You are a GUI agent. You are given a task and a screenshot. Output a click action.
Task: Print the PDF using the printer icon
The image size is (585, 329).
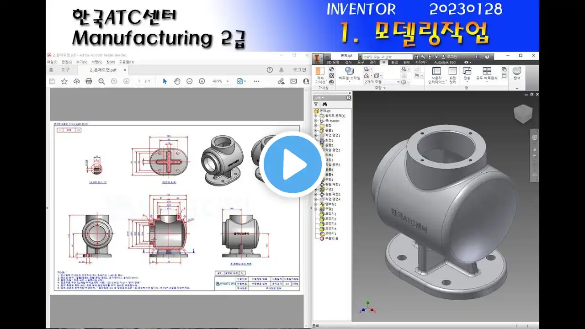point(89,81)
